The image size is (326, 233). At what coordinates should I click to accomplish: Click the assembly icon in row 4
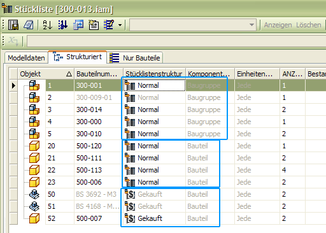(x=34, y=122)
